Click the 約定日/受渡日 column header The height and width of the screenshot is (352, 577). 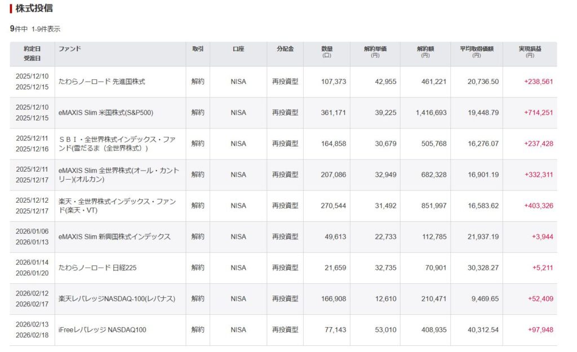(32, 54)
